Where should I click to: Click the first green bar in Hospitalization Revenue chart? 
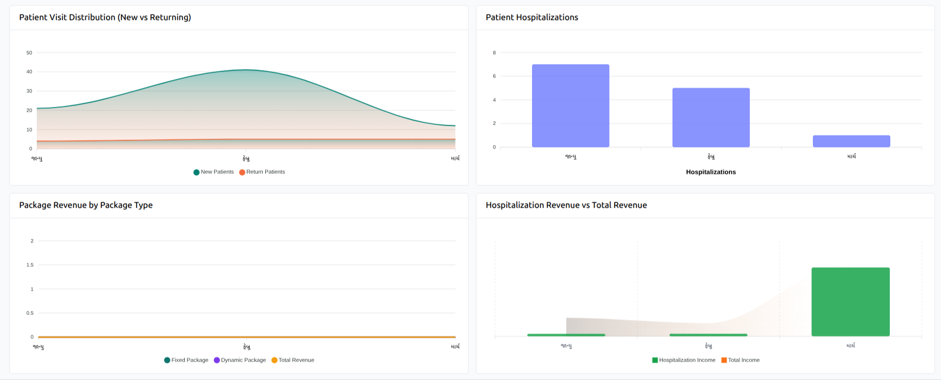[566, 335]
